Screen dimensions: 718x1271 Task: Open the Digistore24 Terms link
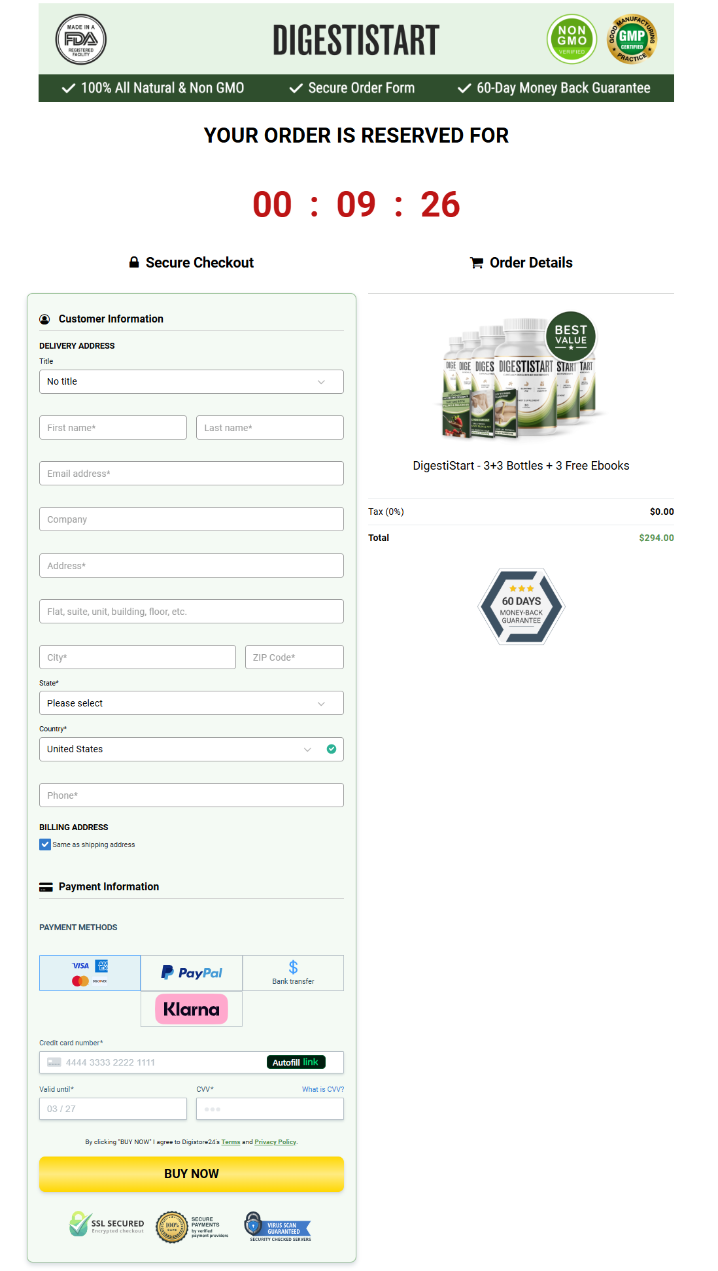point(231,1142)
